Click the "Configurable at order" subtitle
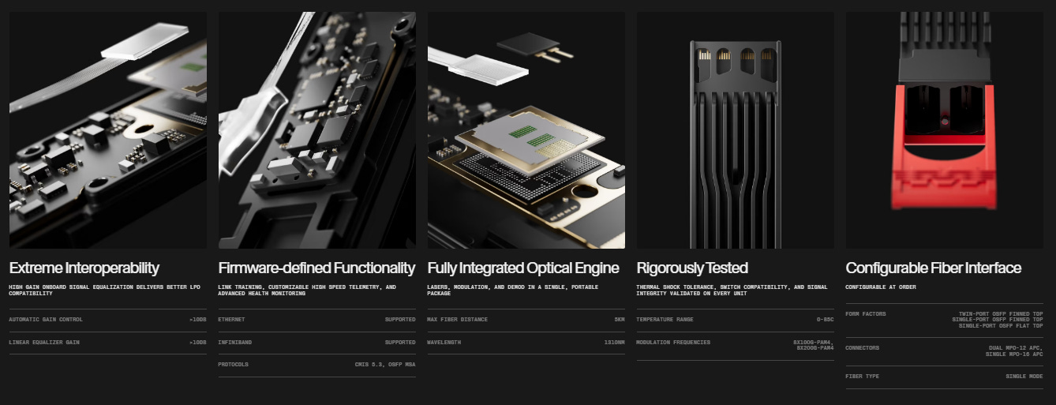This screenshot has height=405, width=1056. (x=881, y=287)
